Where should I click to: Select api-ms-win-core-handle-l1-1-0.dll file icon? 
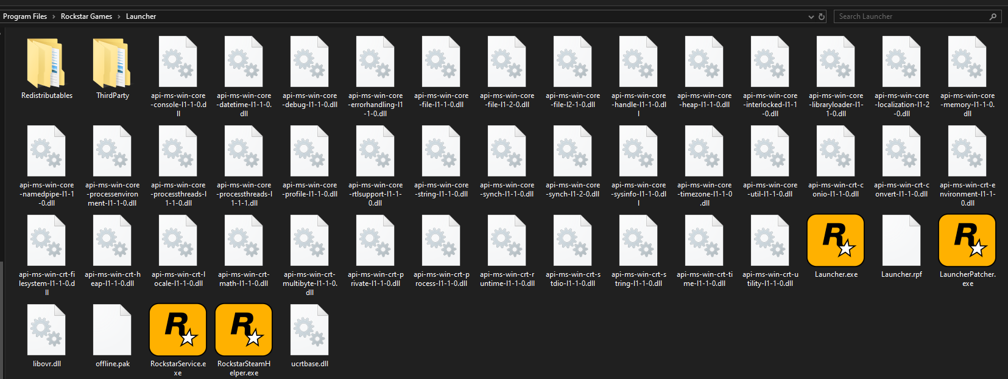638,61
